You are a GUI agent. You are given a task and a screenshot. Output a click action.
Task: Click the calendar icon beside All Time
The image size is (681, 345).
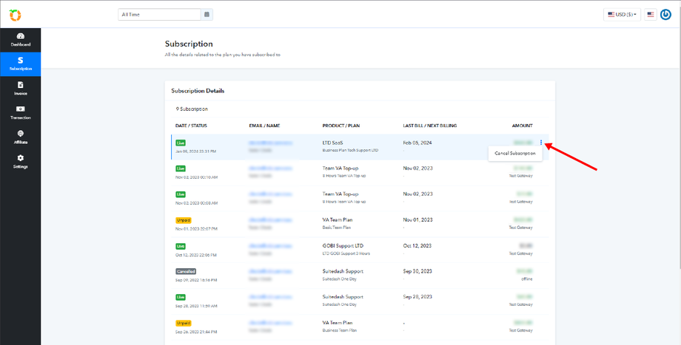pyautogui.click(x=207, y=14)
